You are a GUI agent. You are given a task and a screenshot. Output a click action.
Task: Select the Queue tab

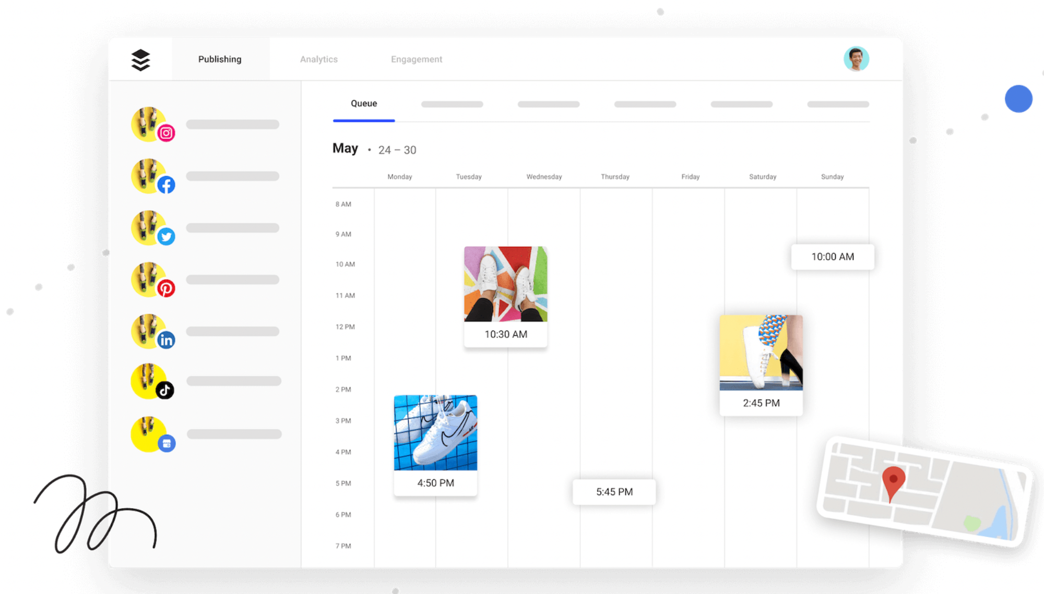(x=364, y=104)
